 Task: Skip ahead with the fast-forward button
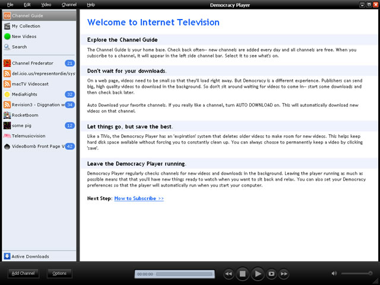284,274
